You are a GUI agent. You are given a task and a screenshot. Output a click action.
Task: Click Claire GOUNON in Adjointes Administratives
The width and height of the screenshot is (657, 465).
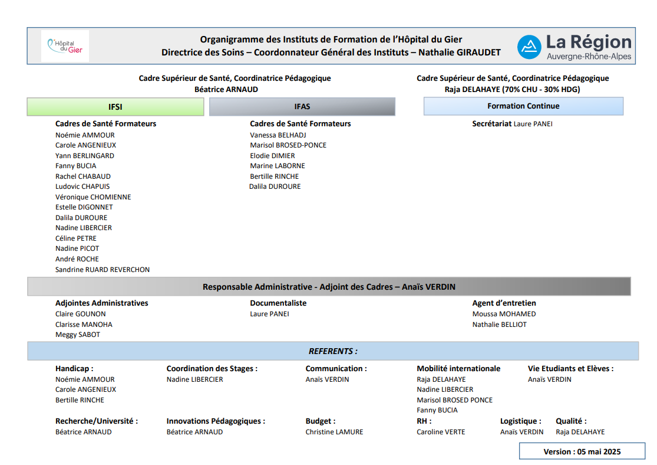(x=81, y=314)
